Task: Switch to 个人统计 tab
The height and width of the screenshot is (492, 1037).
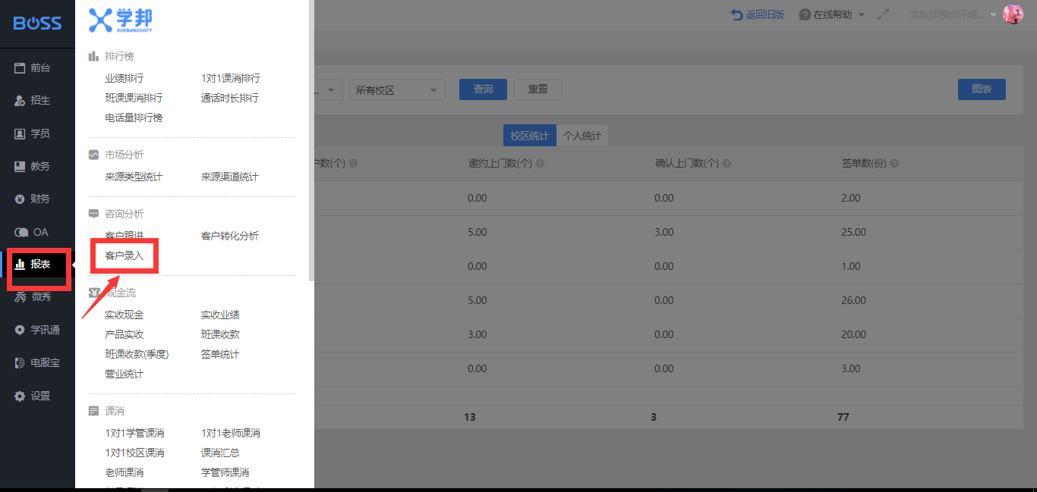Action: coord(582,136)
